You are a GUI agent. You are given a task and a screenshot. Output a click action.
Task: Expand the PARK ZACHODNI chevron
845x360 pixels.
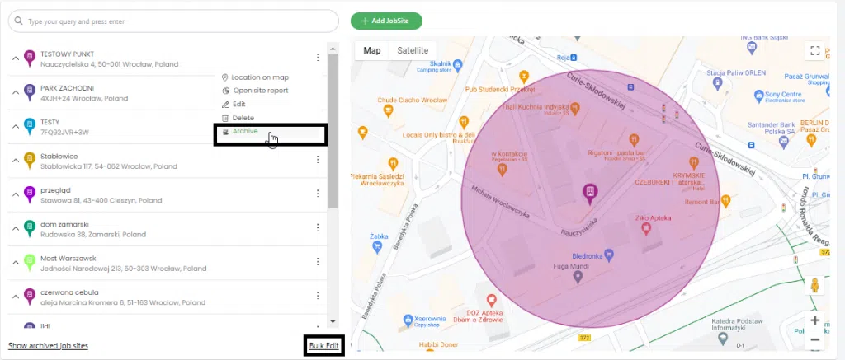16,92
